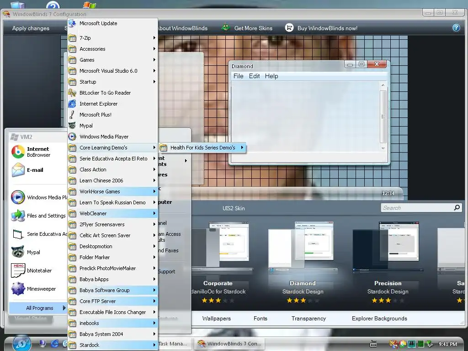
Task: Expand Babya Software Group submenu
Action: [x=112, y=290]
